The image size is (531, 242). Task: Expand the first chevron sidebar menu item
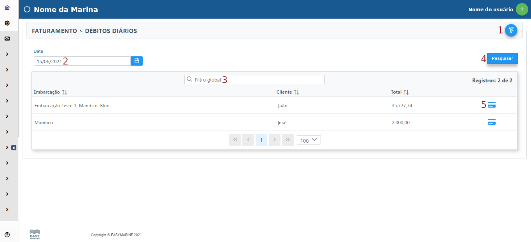click(x=7, y=54)
